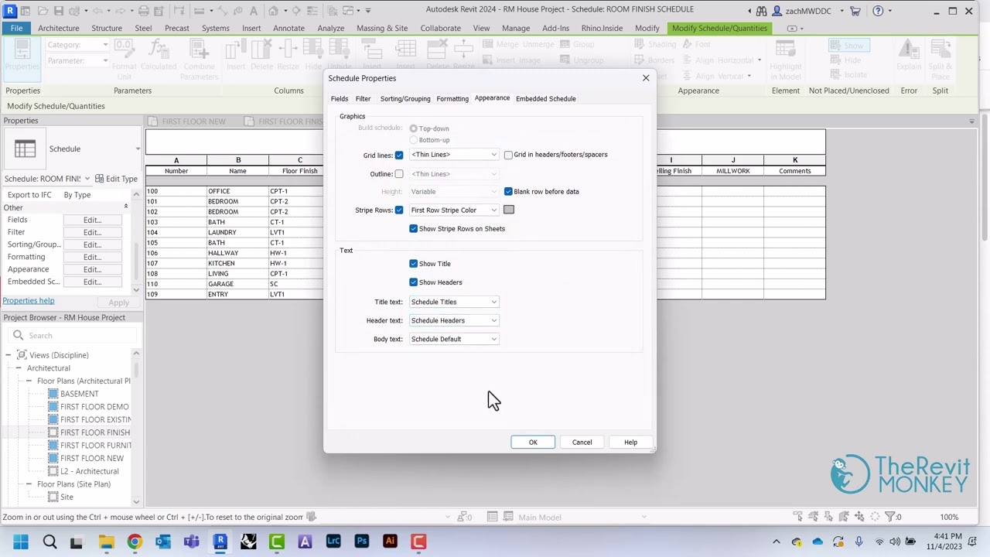Image resolution: width=990 pixels, height=557 pixels.
Task: Open the Outline line style dropdown
Action: [x=454, y=174]
